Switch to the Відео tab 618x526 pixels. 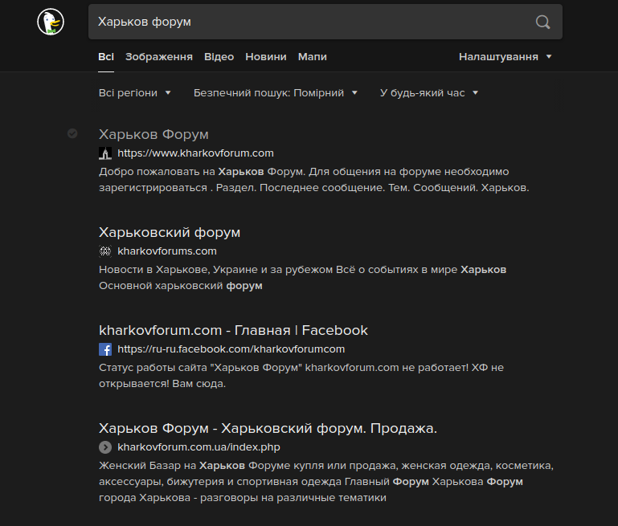point(219,57)
